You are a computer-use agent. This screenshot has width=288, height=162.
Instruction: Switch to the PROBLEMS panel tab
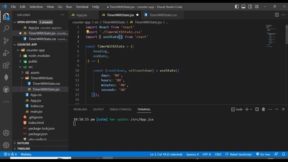pyautogui.click(x=80, y=109)
